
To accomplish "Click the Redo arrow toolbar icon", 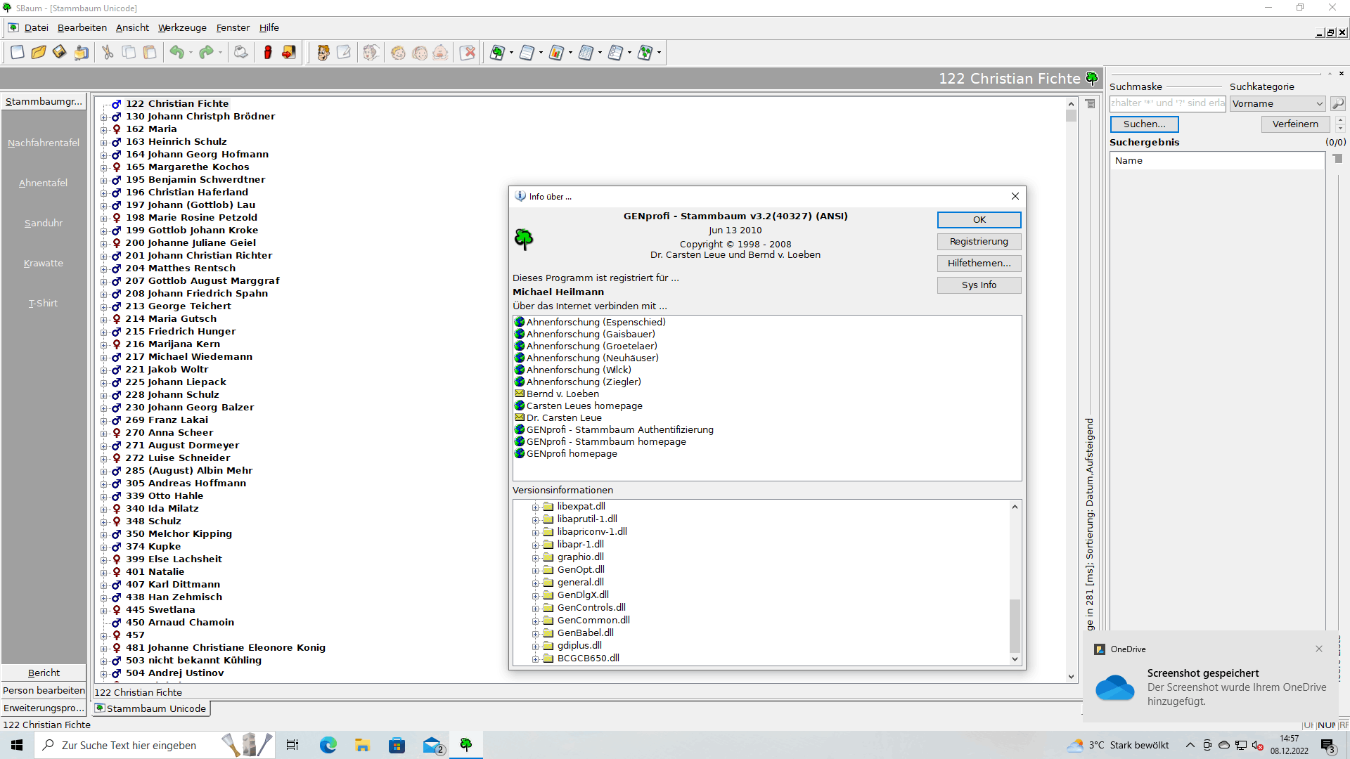I will click(206, 52).
